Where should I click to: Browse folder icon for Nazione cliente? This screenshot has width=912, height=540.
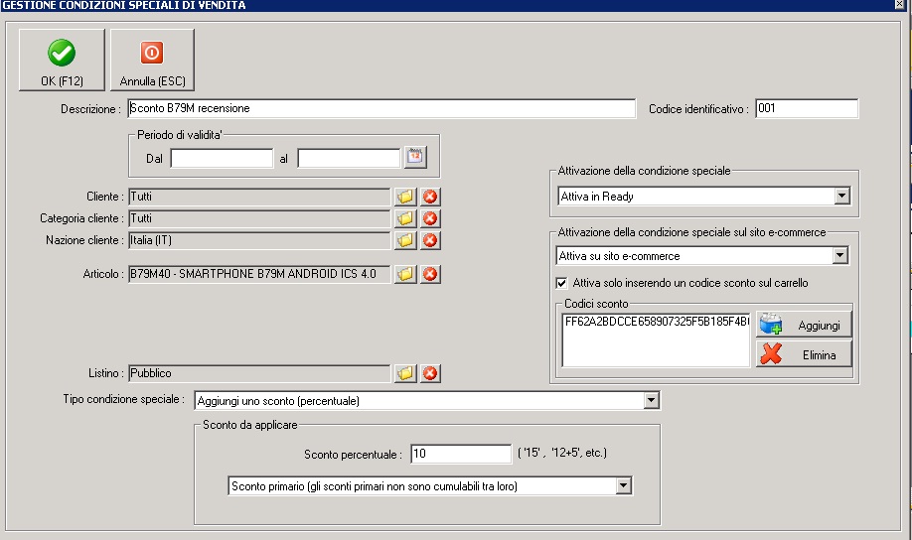(x=405, y=240)
